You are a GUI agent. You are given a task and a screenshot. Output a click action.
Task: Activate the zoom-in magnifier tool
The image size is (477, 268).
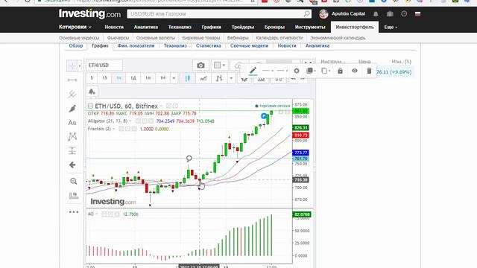coord(73,181)
